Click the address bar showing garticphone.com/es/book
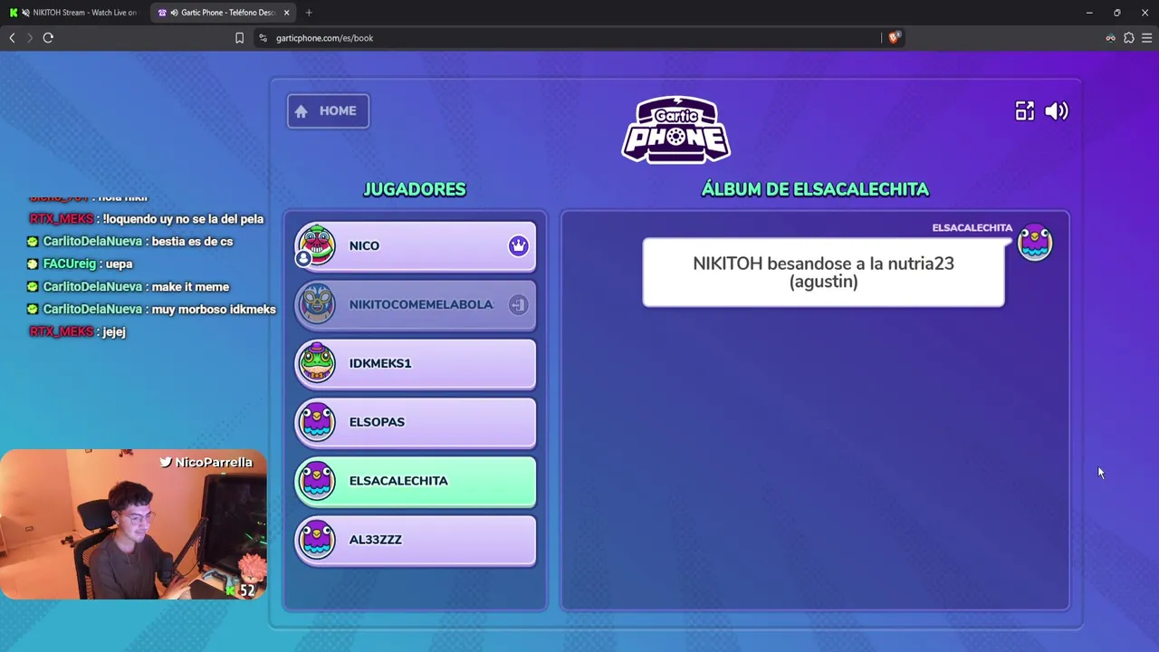 [x=570, y=38]
